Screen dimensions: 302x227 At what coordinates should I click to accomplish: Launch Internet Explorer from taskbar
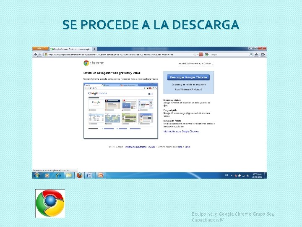(x=58, y=175)
